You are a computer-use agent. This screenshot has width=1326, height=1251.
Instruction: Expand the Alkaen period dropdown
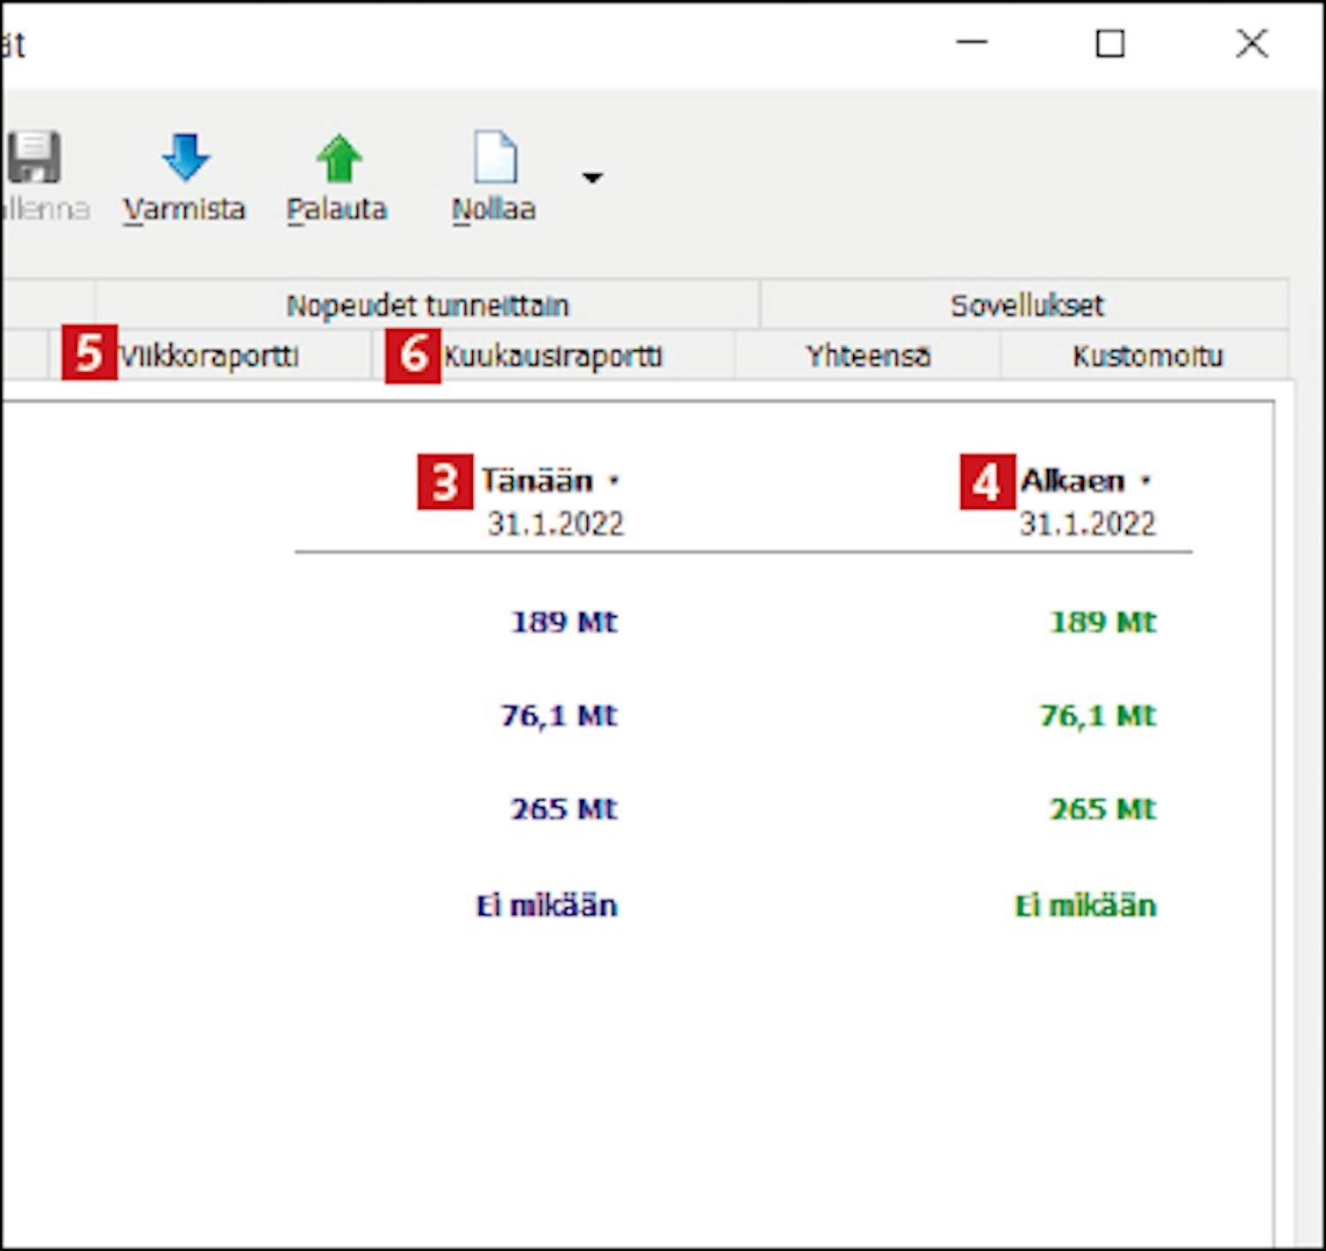tap(1146, 481)
